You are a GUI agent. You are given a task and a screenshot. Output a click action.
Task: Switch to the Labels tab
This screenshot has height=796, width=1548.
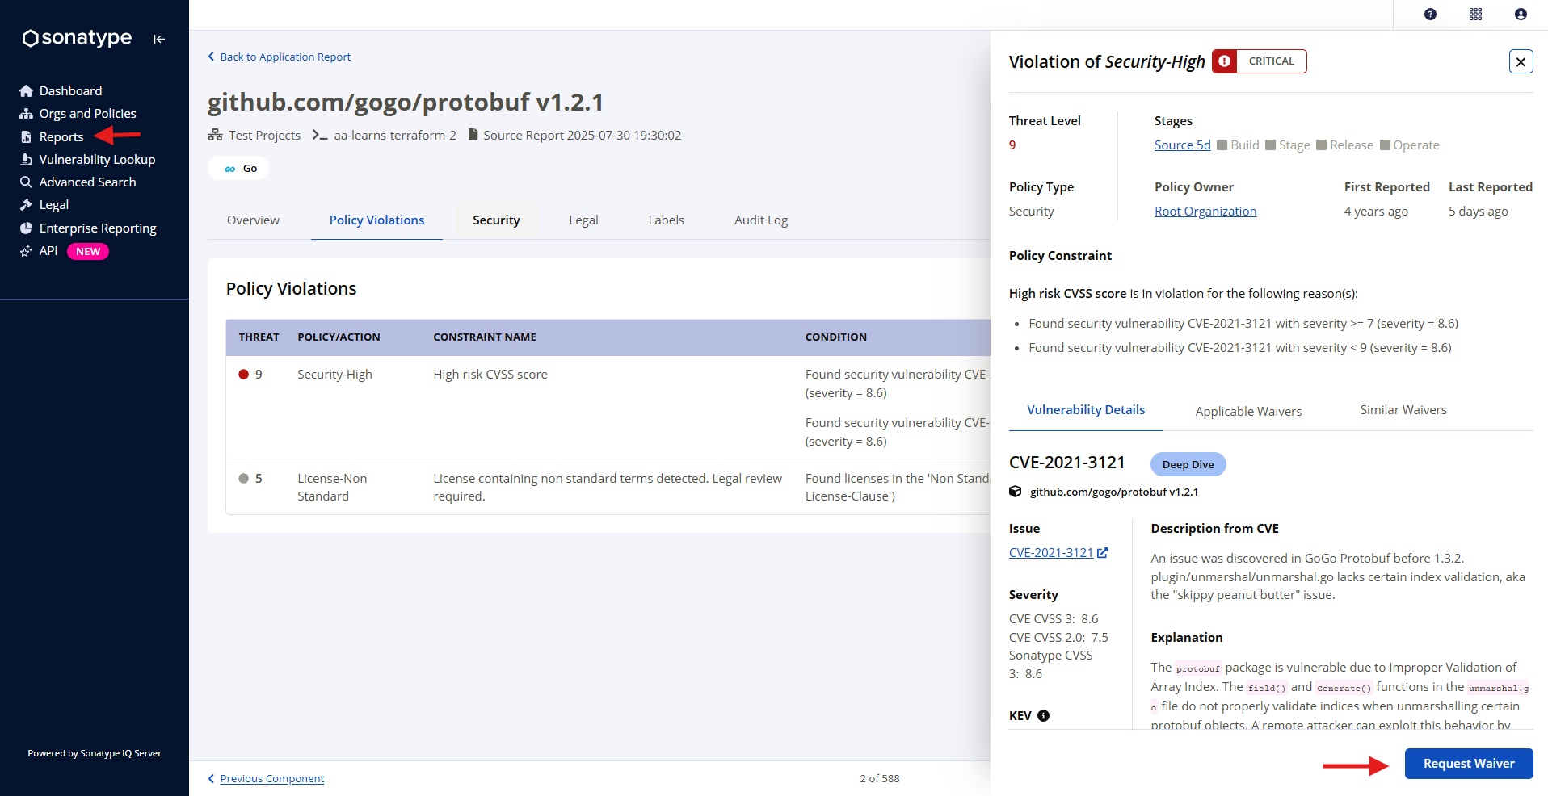click(x=666, y=220)
